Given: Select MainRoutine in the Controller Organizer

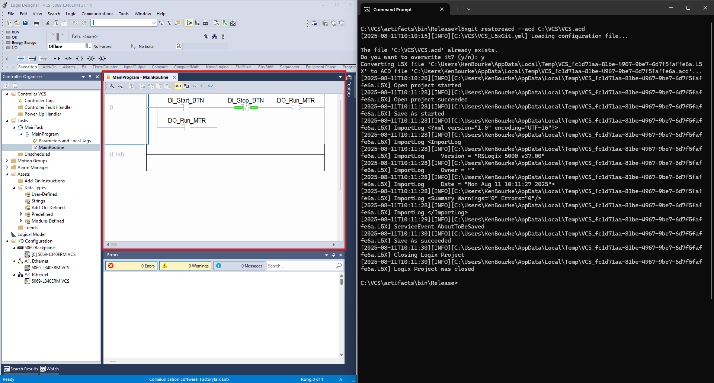Looking at the screenshot, I should (x=51, y=147).
